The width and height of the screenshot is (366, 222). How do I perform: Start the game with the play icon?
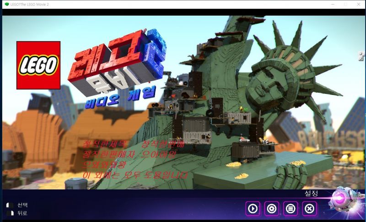click(253, 208)
